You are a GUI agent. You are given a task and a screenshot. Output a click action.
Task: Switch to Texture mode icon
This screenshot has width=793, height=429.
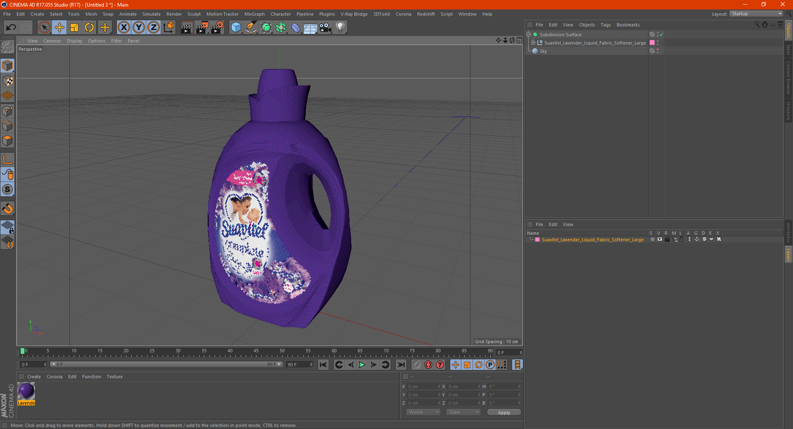(7, 81)
